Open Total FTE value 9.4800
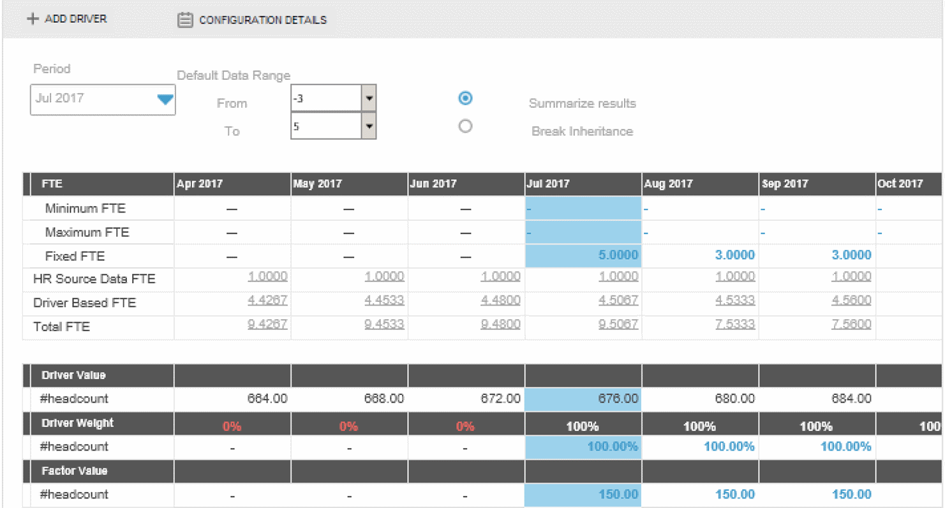945x508 pixels. [x=501, y=325]
